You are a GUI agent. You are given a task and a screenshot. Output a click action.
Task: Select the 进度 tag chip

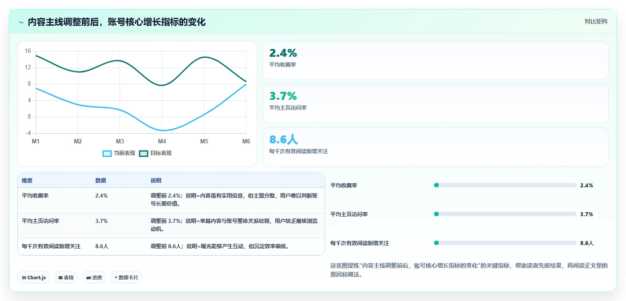pyautogui.click(x=94, y=277)
